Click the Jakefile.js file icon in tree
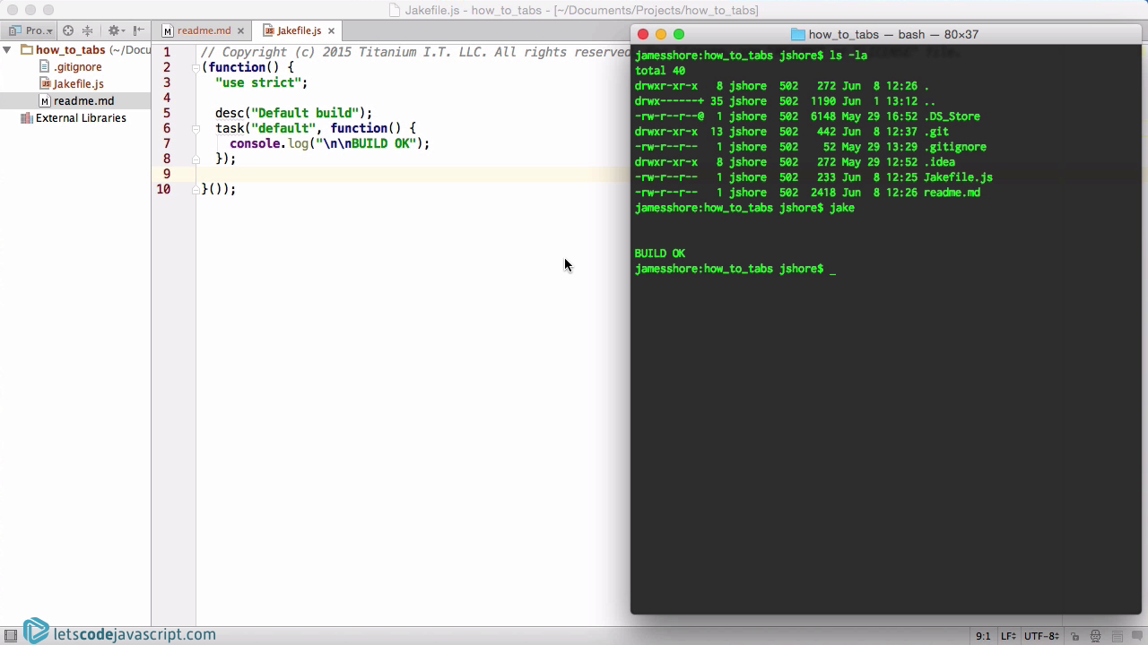This screenshot has height=645, width=1148. pyautogui.click(x=45, y=84)
